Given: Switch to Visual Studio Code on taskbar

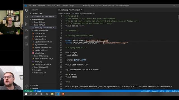Looking at the screenshot, I should 58,94.
